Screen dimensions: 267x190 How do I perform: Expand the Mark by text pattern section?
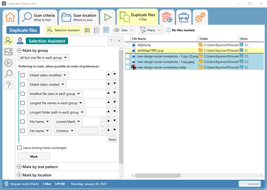(40, 167)
